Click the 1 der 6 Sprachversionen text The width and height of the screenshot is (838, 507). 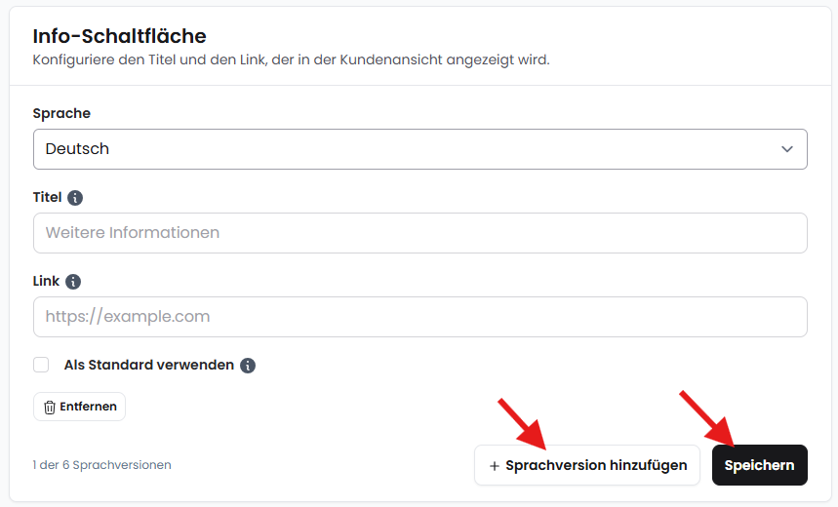point(102,465)
